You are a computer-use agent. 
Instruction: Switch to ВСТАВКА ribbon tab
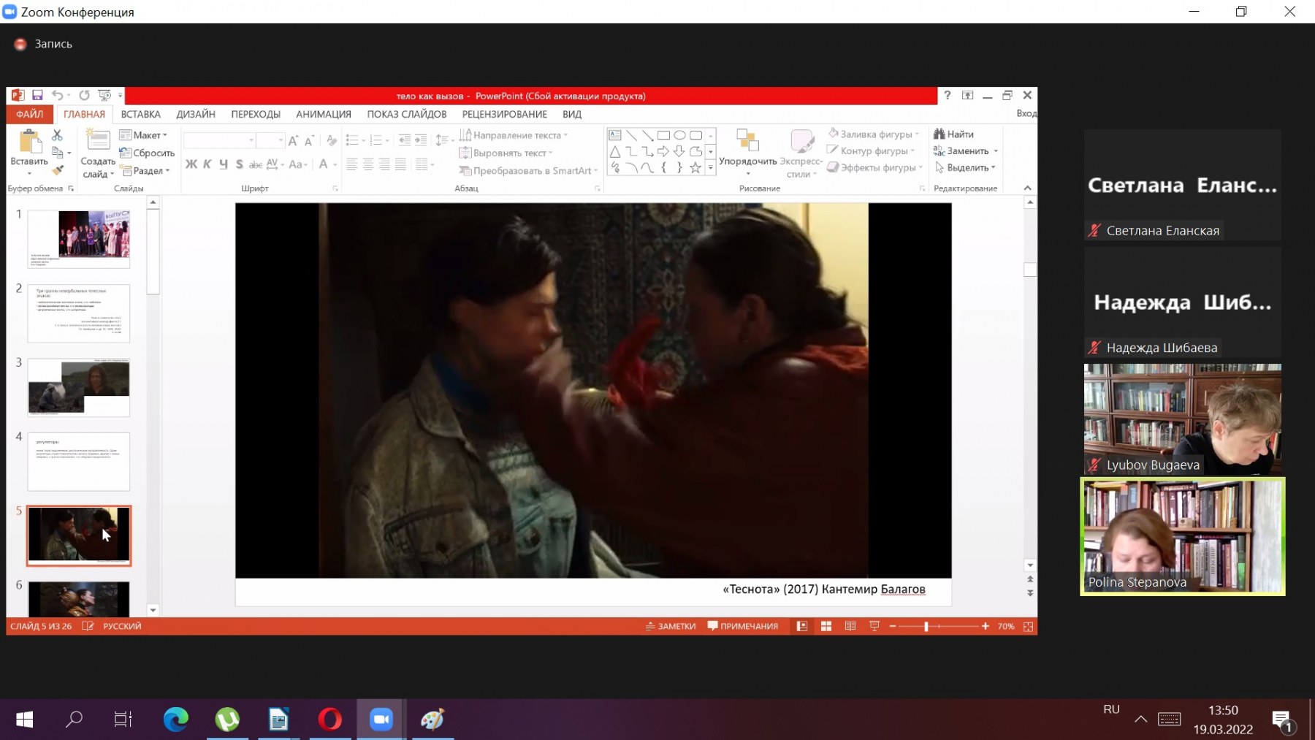pos(140,114)
